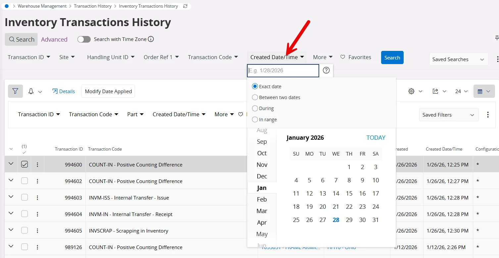This screenshot has width=499, height=258.
Task: Click the date entry input field
Action: [283, 70]
